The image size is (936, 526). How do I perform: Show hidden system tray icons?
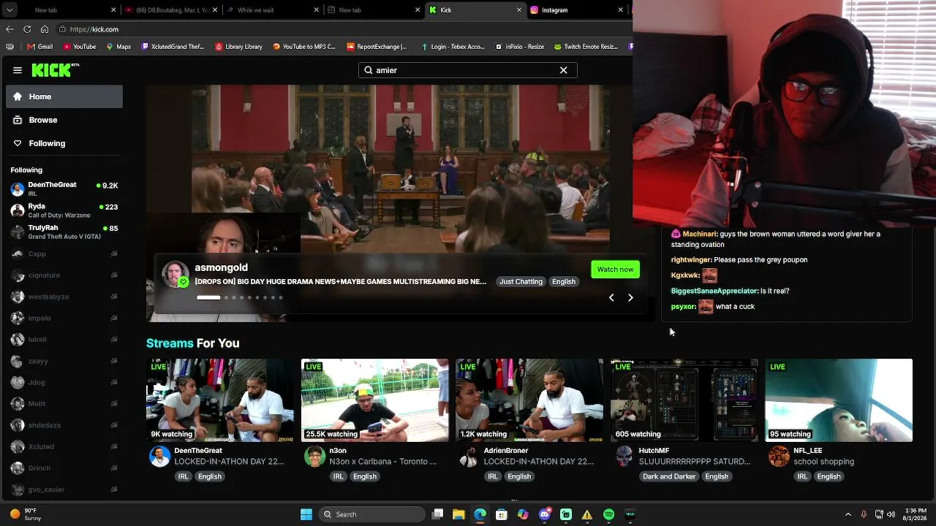848,514
